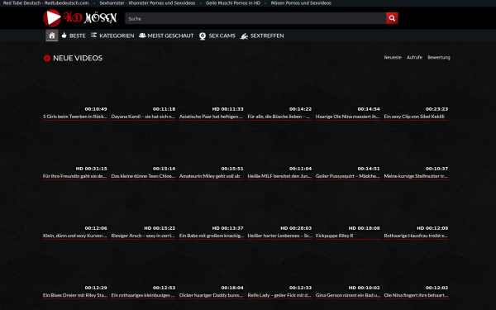Click the list icon beside Kategorien
The image size is (496, 310).
coord(94,35)
